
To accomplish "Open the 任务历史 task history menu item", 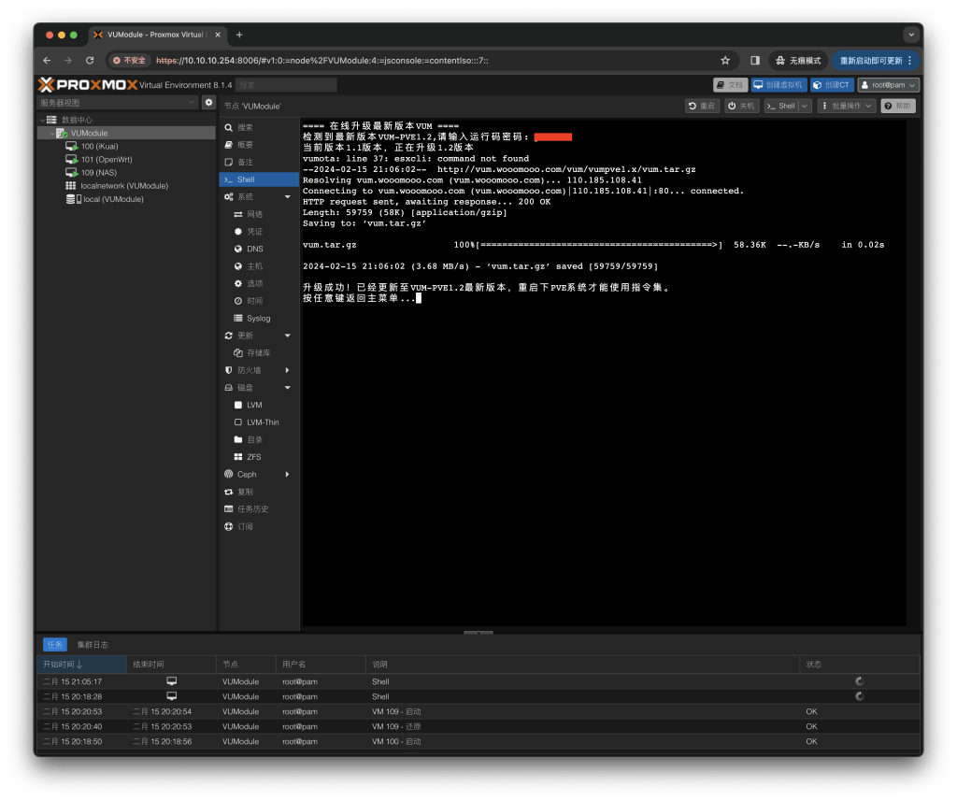I will pos(252,509).
